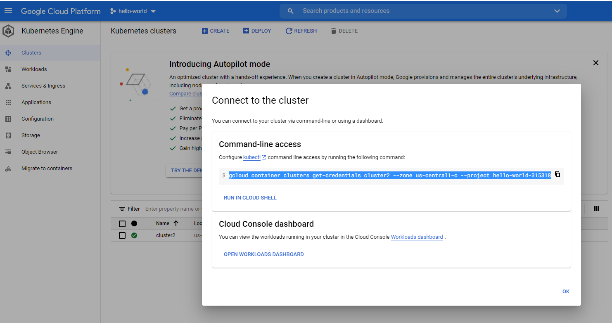The width and height of the screenshot is (612, 323).
Task: Copy the gcloud command to clipboard
Action: [x=557, y=175]
